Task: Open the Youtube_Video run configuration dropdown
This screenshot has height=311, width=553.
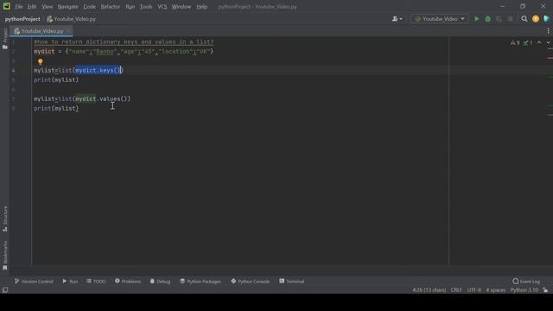Action: (440, 19)
